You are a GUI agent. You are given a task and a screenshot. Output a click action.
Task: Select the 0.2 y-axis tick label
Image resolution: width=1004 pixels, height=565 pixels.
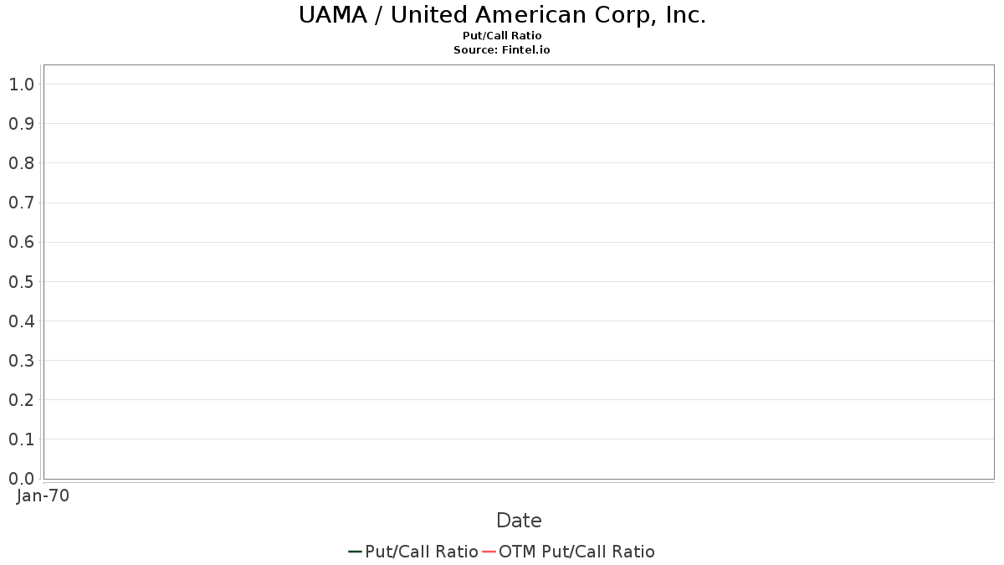[21, 400]
